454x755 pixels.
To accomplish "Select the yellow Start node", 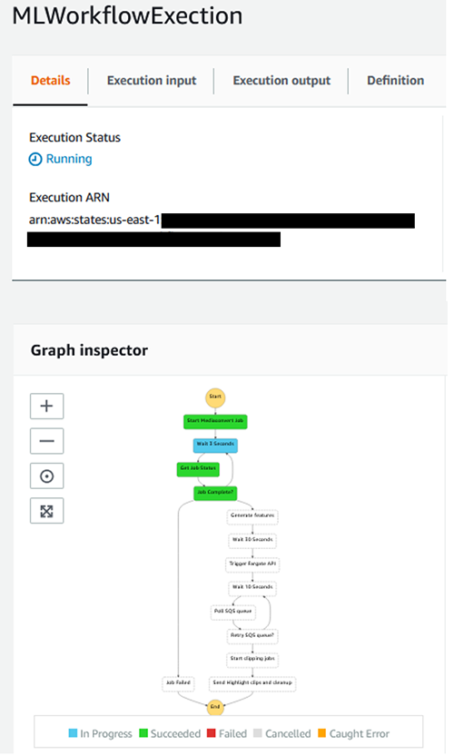I will click(x=215, y=397).
